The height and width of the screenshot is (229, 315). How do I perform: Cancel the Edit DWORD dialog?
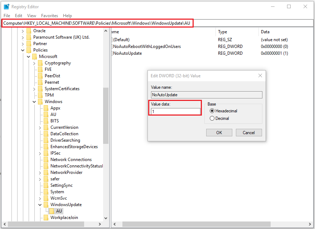pyautogui.click(x=249, y=133)
